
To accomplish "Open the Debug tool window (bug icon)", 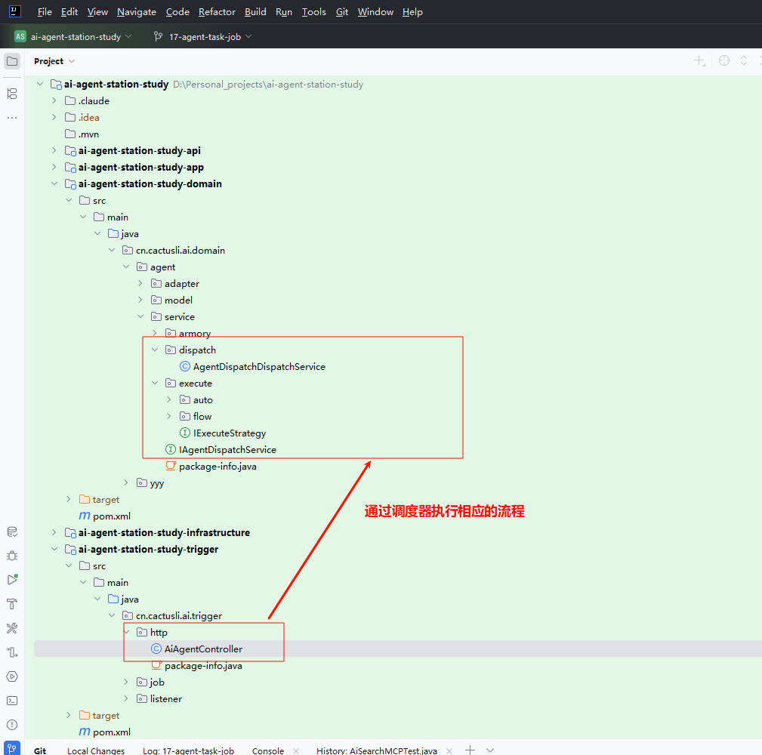I will [x=12, y=556].
